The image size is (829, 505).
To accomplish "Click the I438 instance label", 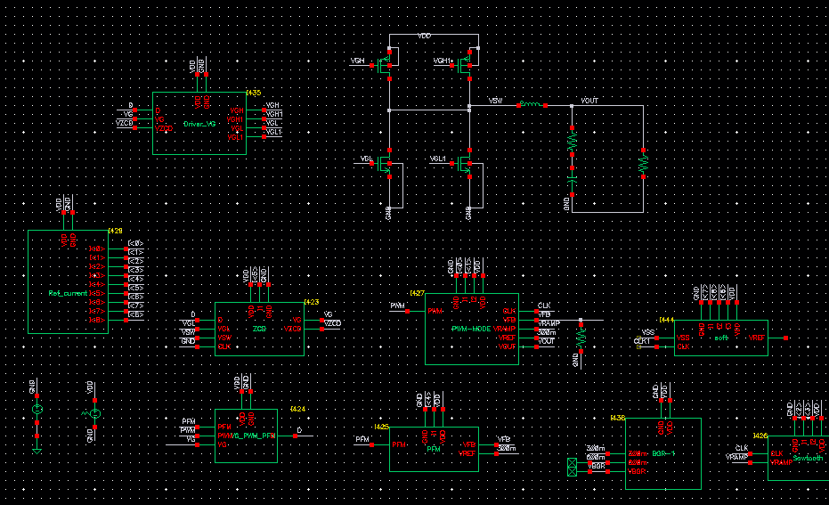I will [618, 418].
